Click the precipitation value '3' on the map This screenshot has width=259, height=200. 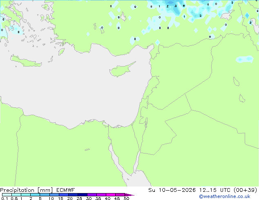tap(176, 6)
